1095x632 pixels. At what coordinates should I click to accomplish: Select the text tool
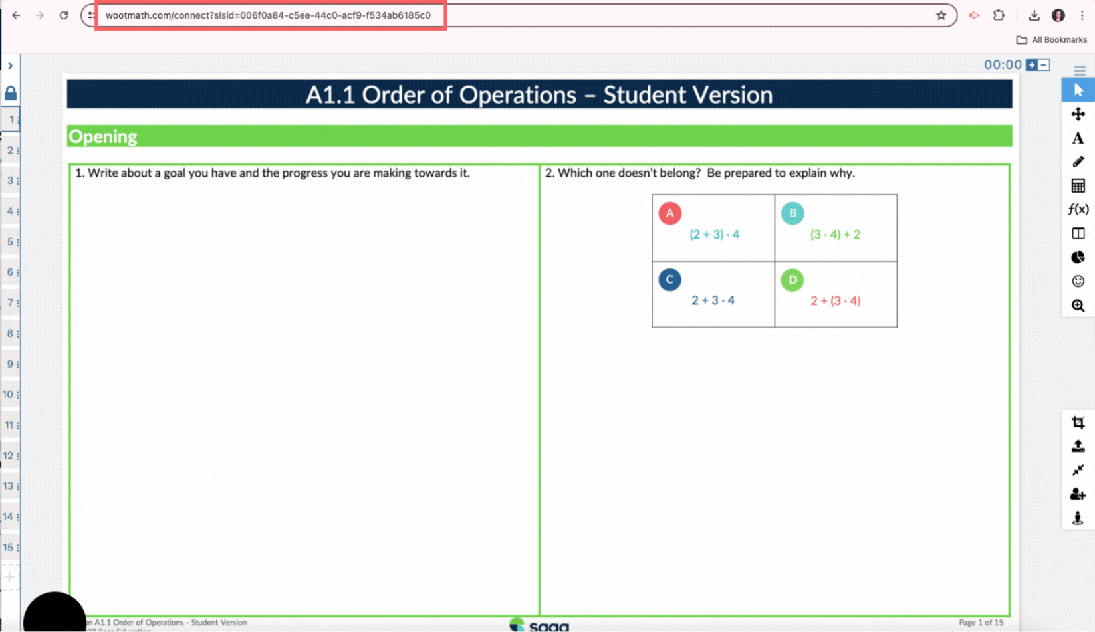(1078, 138)
